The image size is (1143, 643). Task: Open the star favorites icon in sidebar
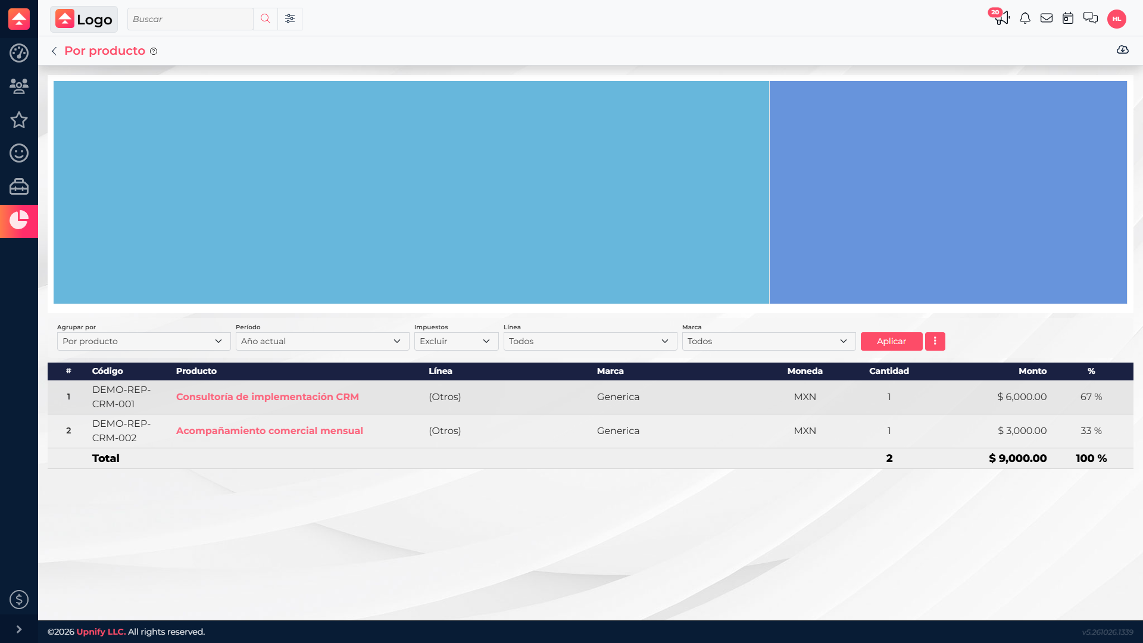coord(19,120)
